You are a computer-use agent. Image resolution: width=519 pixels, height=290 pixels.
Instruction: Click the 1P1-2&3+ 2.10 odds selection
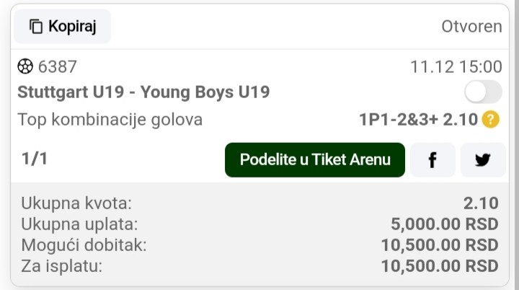pyautogui.click(x=418, y=120)
